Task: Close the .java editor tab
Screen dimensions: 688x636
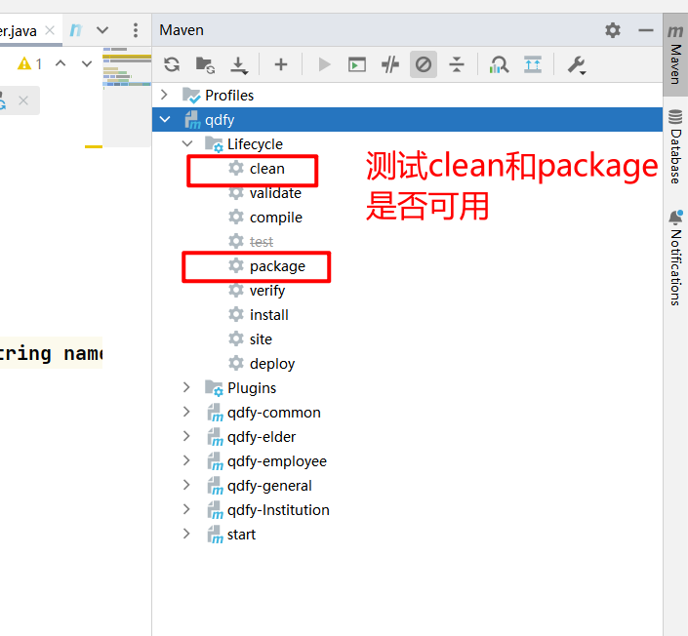Action: point(50,30)
